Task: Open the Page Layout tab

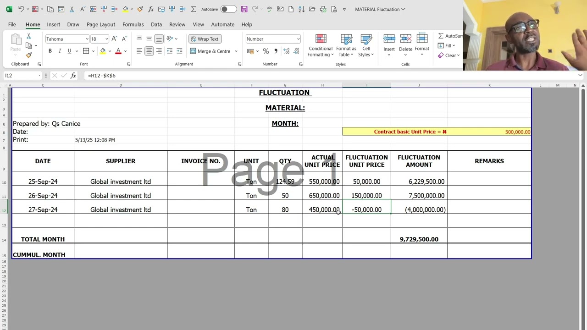Action: pos(101,24)
